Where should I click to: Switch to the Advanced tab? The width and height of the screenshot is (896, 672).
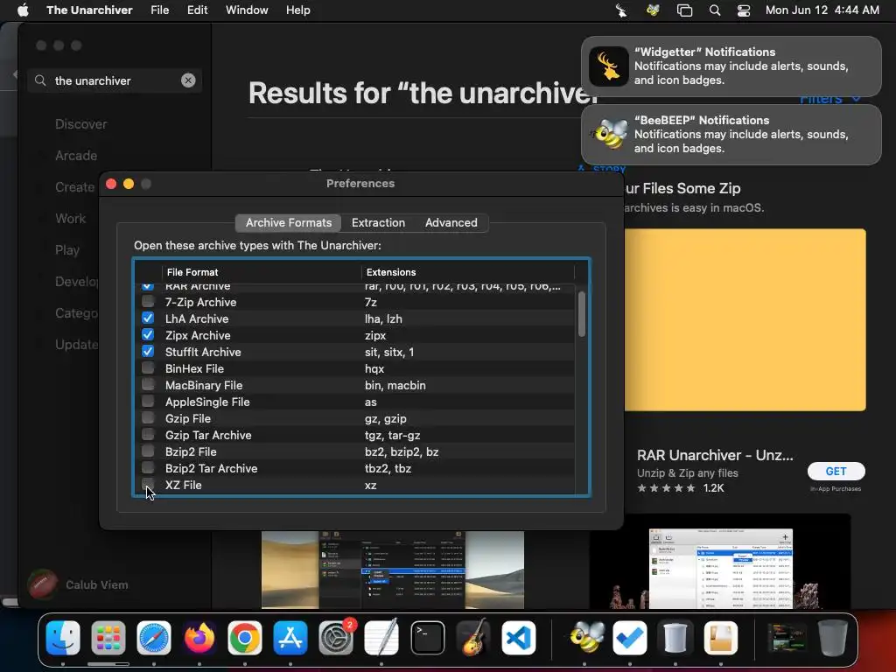[x=451, y=223]
